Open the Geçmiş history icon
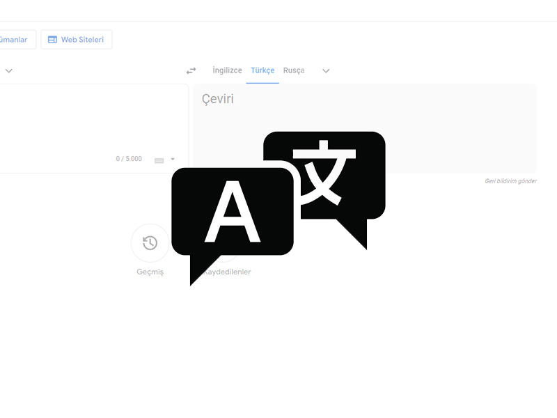Image resolution: width=557 pixels, height=418 pixels. 150,243
